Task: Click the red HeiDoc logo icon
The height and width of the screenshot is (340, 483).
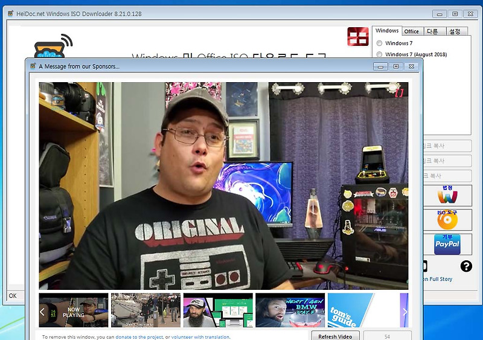Action: (x=357, y=37)
